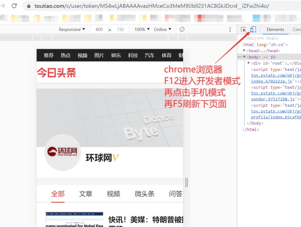Open the 体育 nav item
This screenshot has width=301, height=227.
point(166,55)
